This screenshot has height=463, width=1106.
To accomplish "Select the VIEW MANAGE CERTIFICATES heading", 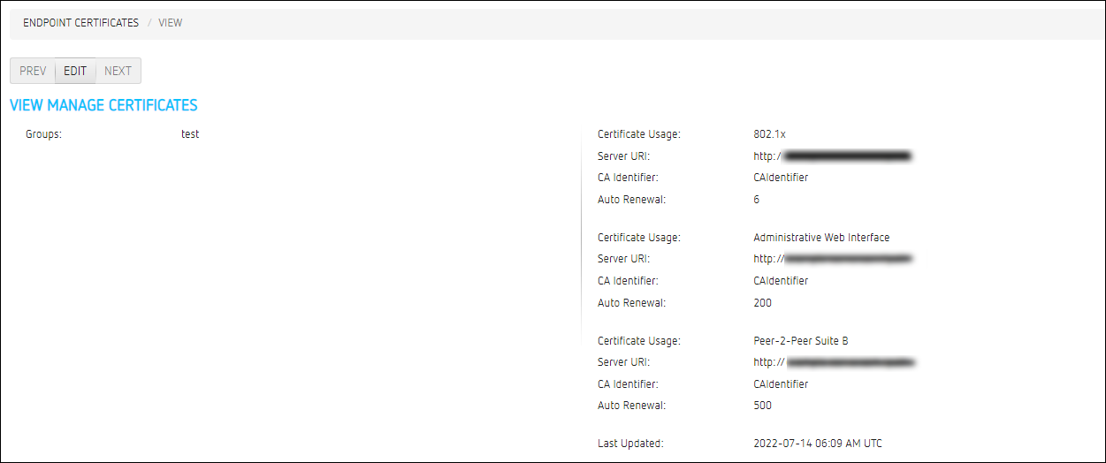I will click(103, 105).
